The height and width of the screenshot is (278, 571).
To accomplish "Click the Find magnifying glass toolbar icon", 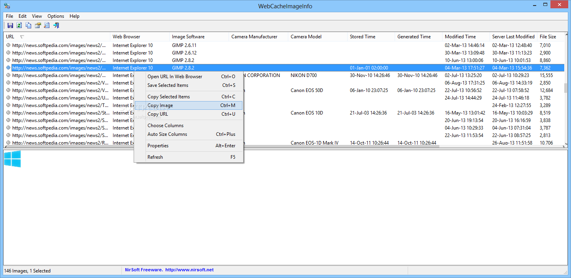I will click(x=47, y=26).
